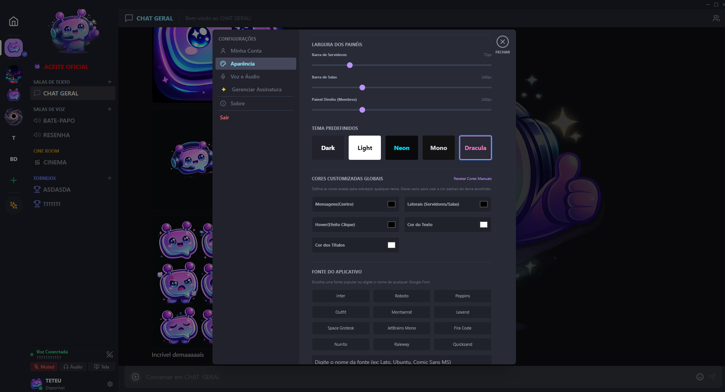Open the sparkle stars icon in server bar
This screenshot has height=392, width=725.
pos(14,205)
